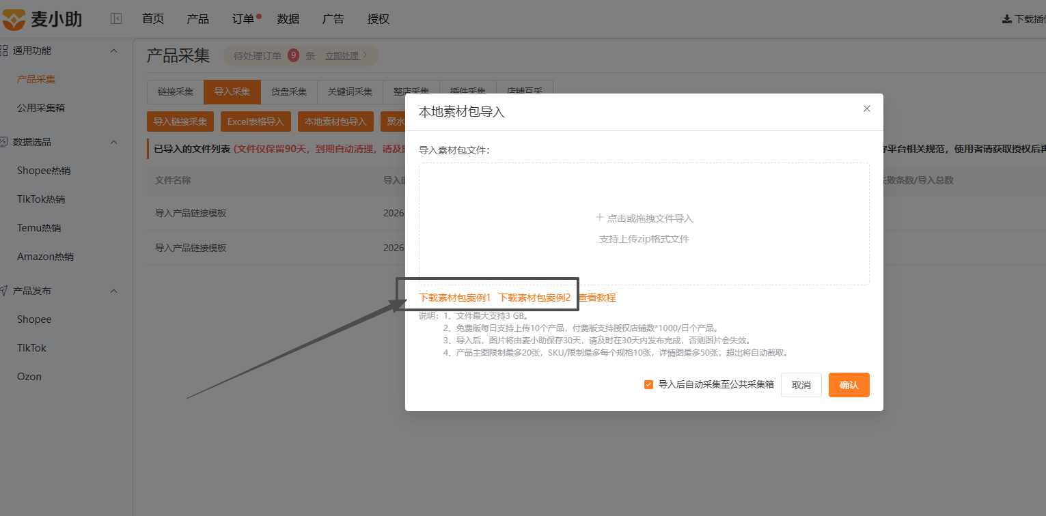Open the 授权 menu
The width and height of the screenshot is (1046, 516).
tap(379, 19)
